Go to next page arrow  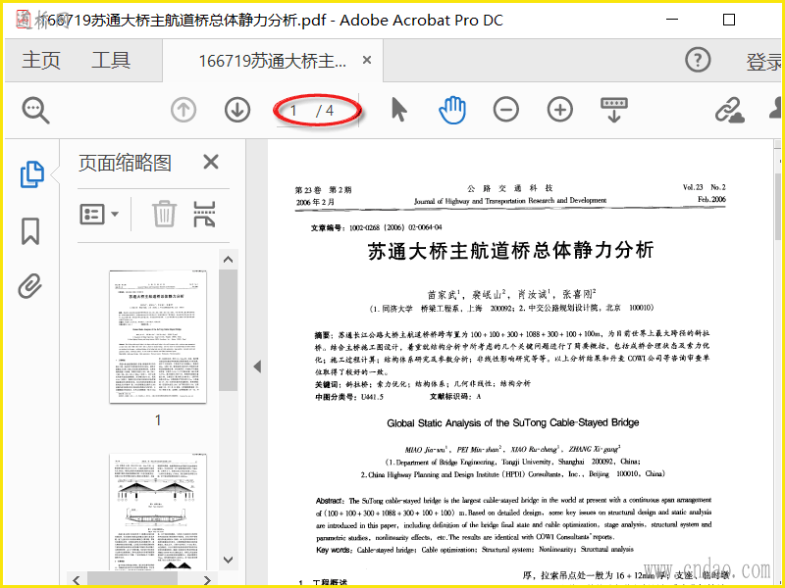point(237,110)
